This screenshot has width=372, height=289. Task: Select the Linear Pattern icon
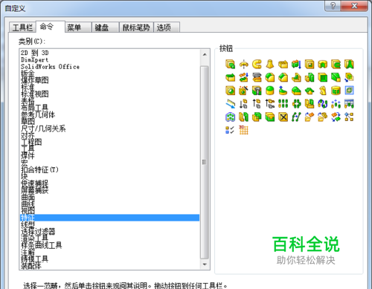point(283,104)
